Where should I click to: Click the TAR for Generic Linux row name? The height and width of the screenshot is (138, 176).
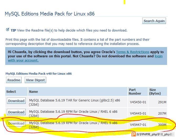tap(75, 102)
